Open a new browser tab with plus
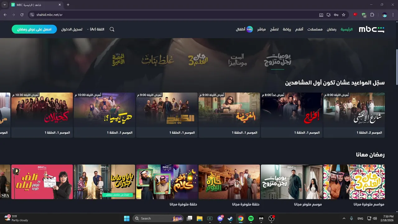This screenshot has height=224, width=398. click(68, 5)
